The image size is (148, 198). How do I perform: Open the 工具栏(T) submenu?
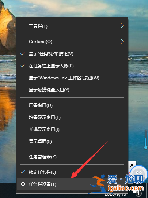[x=72, y=26]
